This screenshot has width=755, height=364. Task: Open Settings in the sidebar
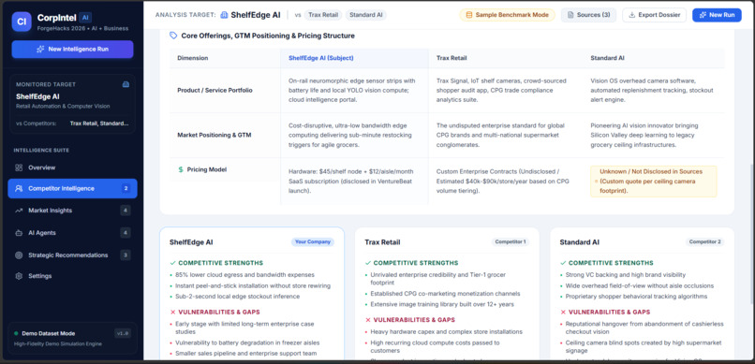click(x=72, y=276)
